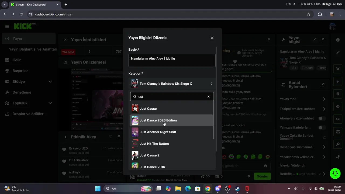This screenshot has width=345, height=194.
Task: Expand the Topluluk sidebar section chevron
Action: pos(50,103)
